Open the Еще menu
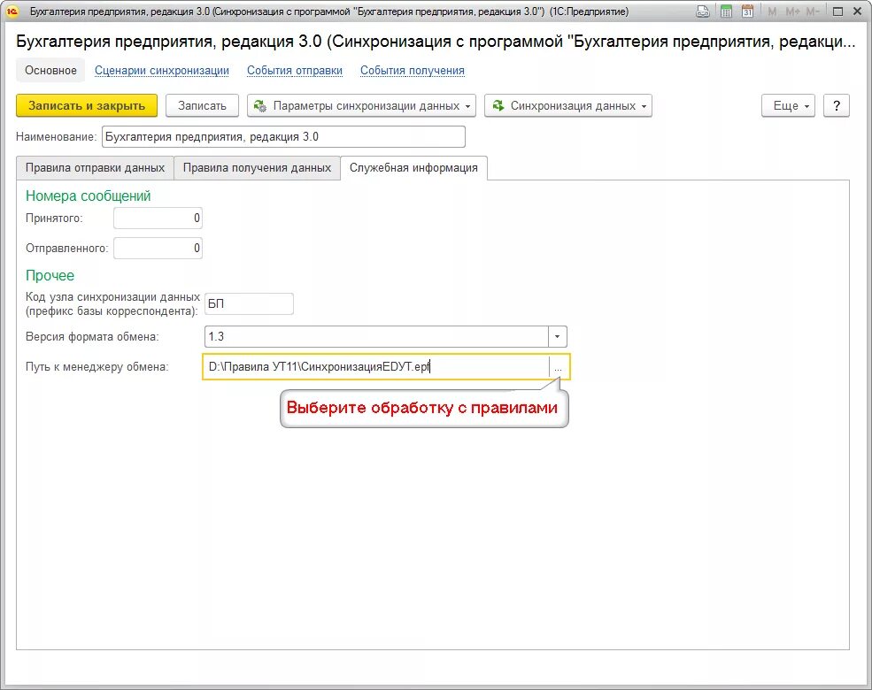872x690 pixels. click(x=788, y=105)
